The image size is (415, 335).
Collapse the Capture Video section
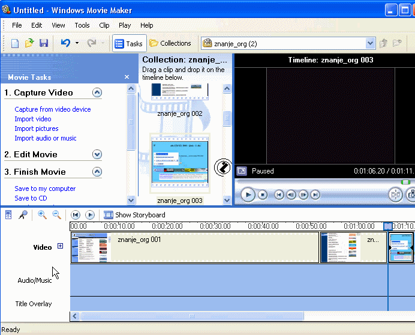97,92
